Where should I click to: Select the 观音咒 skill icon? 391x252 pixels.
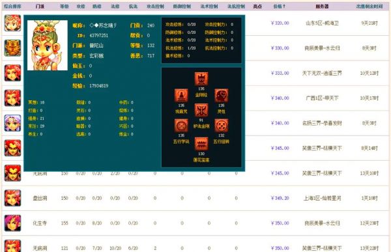click(x=181, y=96)
